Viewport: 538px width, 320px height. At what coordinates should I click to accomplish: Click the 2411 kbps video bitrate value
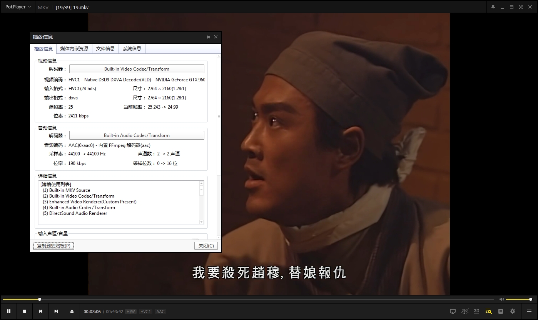[79, 116]
